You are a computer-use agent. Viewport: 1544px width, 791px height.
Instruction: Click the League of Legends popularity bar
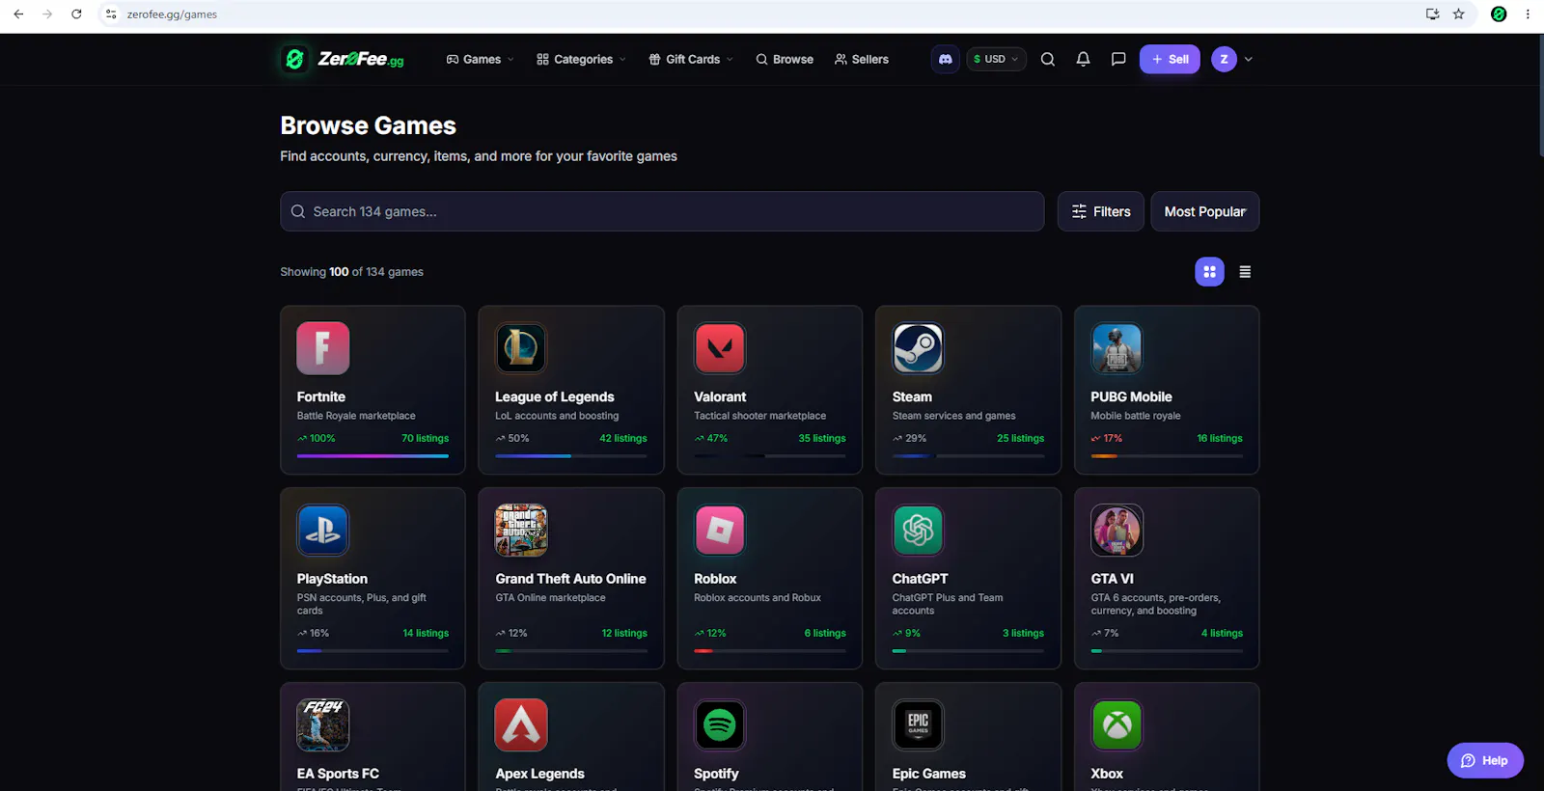tap(571, 455)
